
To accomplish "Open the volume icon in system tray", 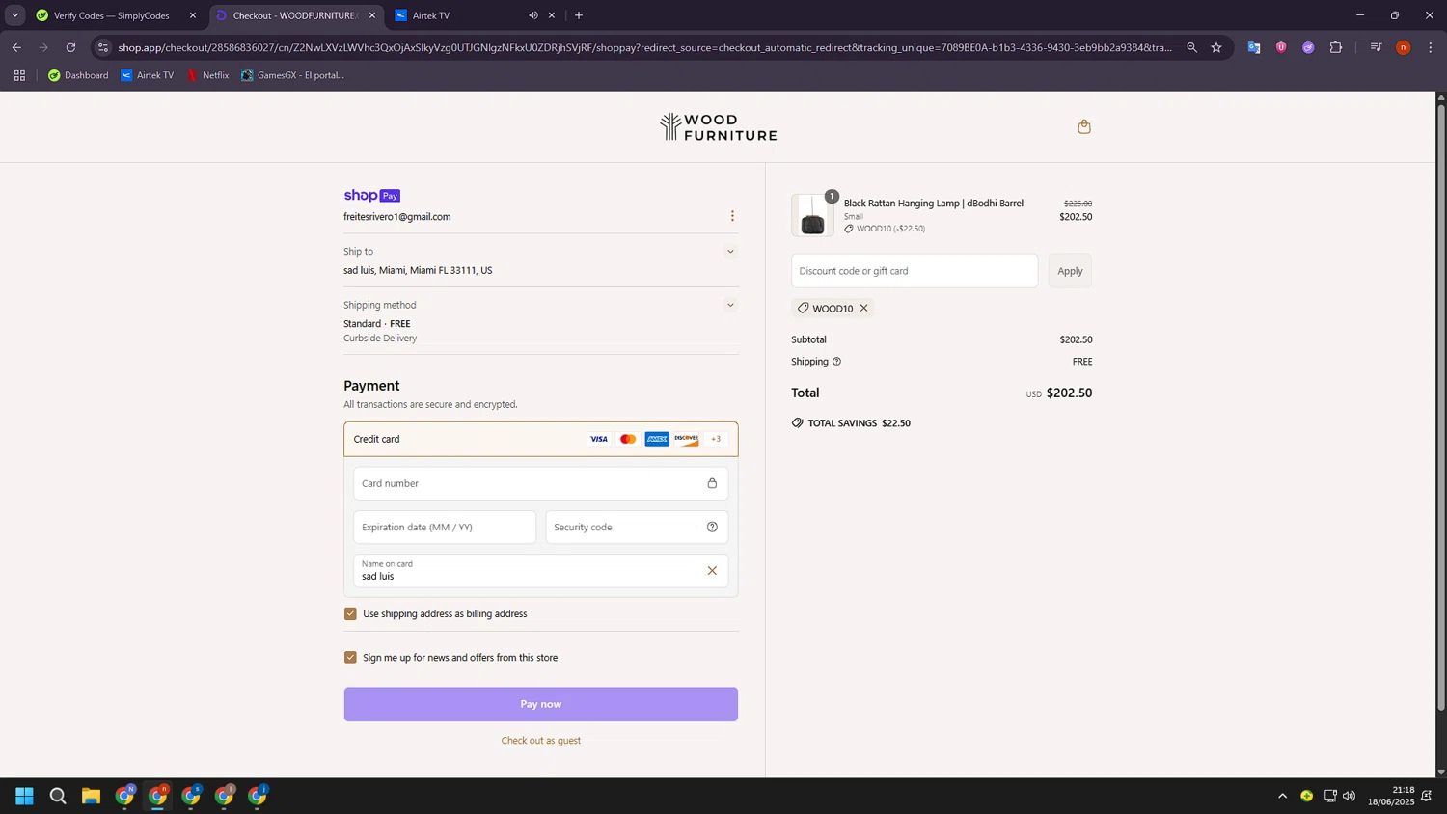I will click(1349, 796).
